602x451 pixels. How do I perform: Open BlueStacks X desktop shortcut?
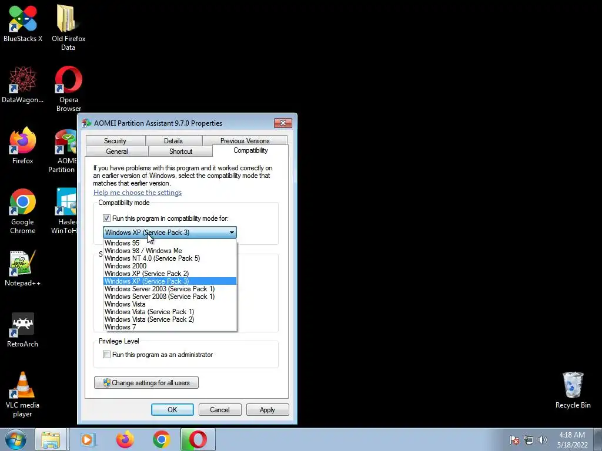tap(23, 23)
